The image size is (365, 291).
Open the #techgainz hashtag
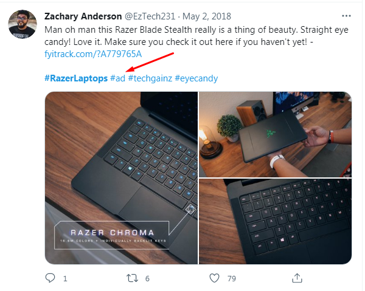pyautogui.click(x=150, y=78)
